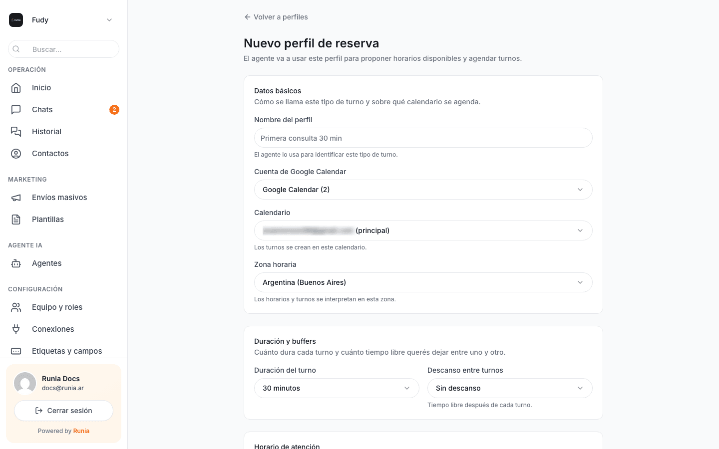
Task: Click the Fudy workspace logo
Action: click(x=16, y=20)
